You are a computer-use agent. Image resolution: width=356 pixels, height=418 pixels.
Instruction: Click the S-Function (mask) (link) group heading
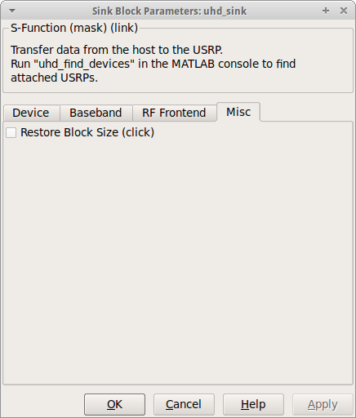pos(74,28)
